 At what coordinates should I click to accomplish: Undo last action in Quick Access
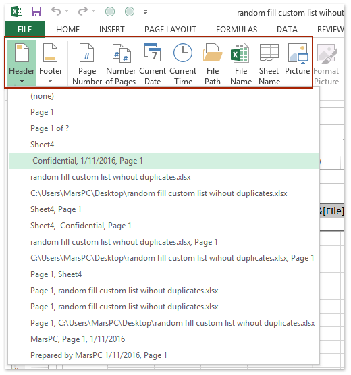(x=56, y=11)
